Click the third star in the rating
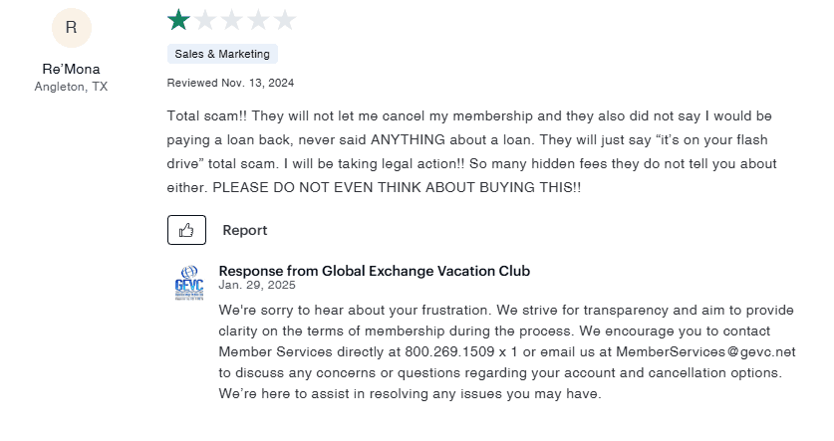Image resolution: width=834 pixels, height=441 pixels. point(232,20)
